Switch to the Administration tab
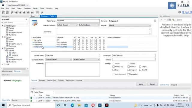The width and height of the screenshot is (192, 108). [7, 71]
